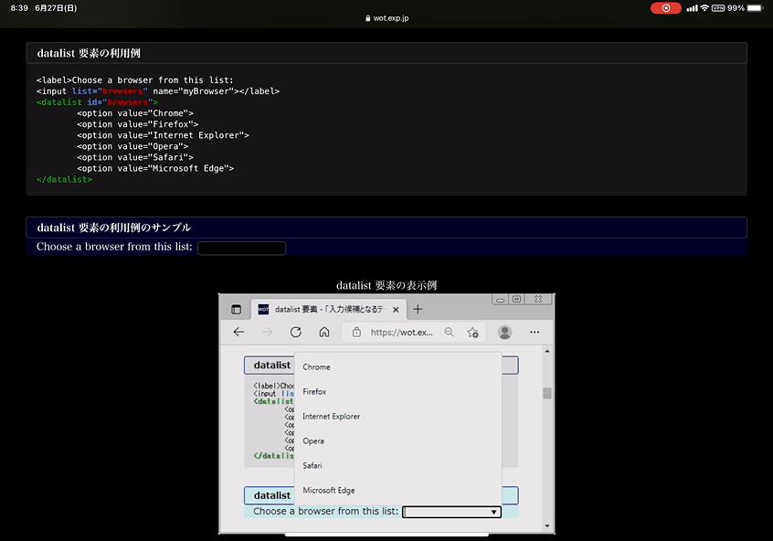The width and height of the screenshot is (773, 541).
Task: Click the dropdown arrow of the Edge screenshot input
Action: coord(493,513)
